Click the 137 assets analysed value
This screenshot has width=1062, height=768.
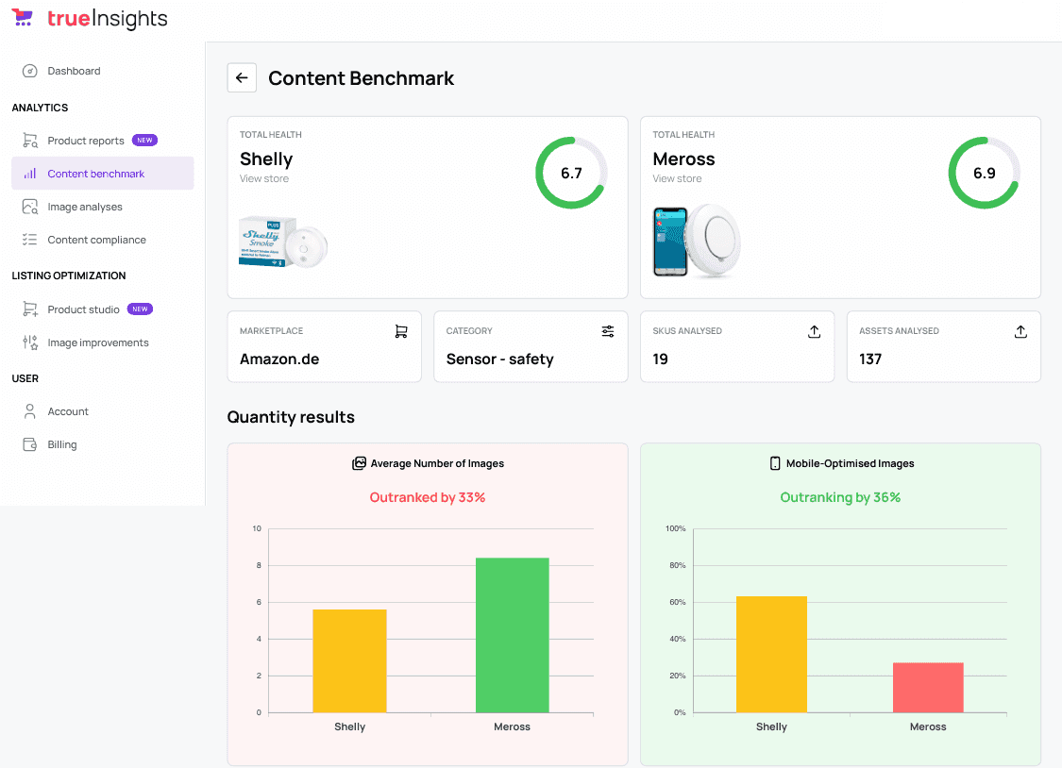(870, 359)
